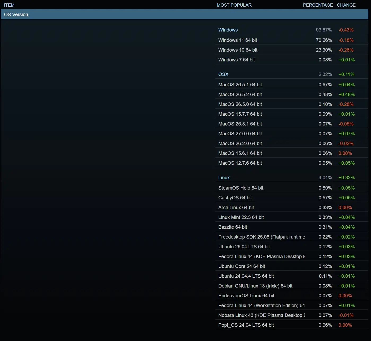The height and width of the screenshot is (341, 371).
Task: Select the Windows category heading
Action: tap(228, 30)
